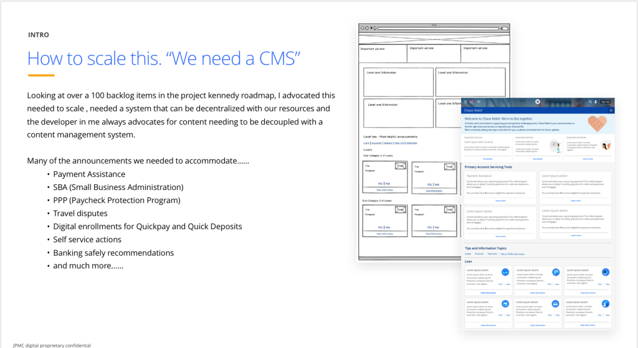The height and width of the screenshot is (348, 638).
Task: Click the first Level one Information wireframe box
Action: pos(398,82)
